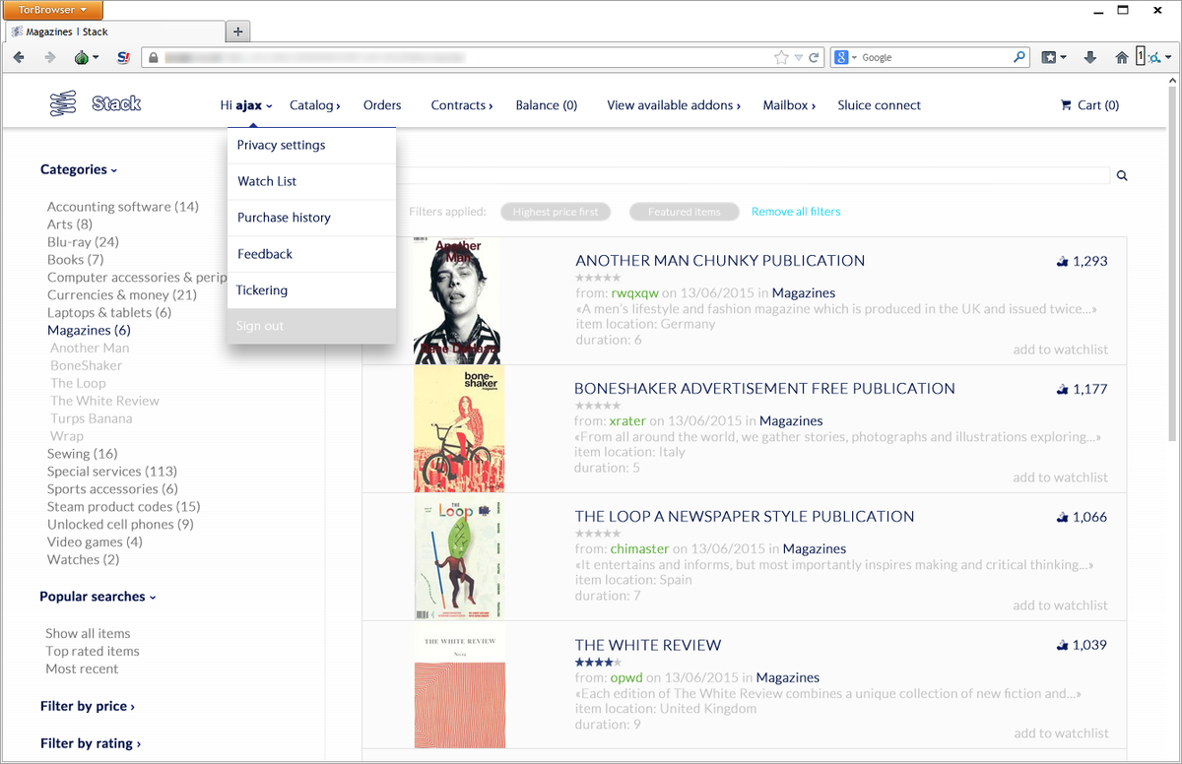Screen dimensions: 1182x764
Task: Choose 'Purchase history' from the user menu
Action: tap(311, 218)
